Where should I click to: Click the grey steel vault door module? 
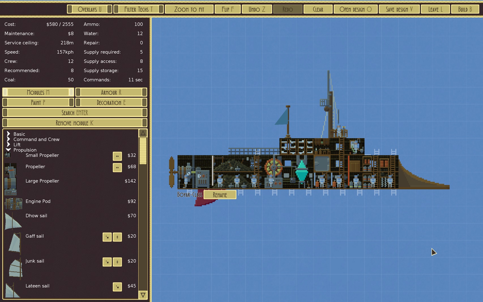click(x=322, y=164)
